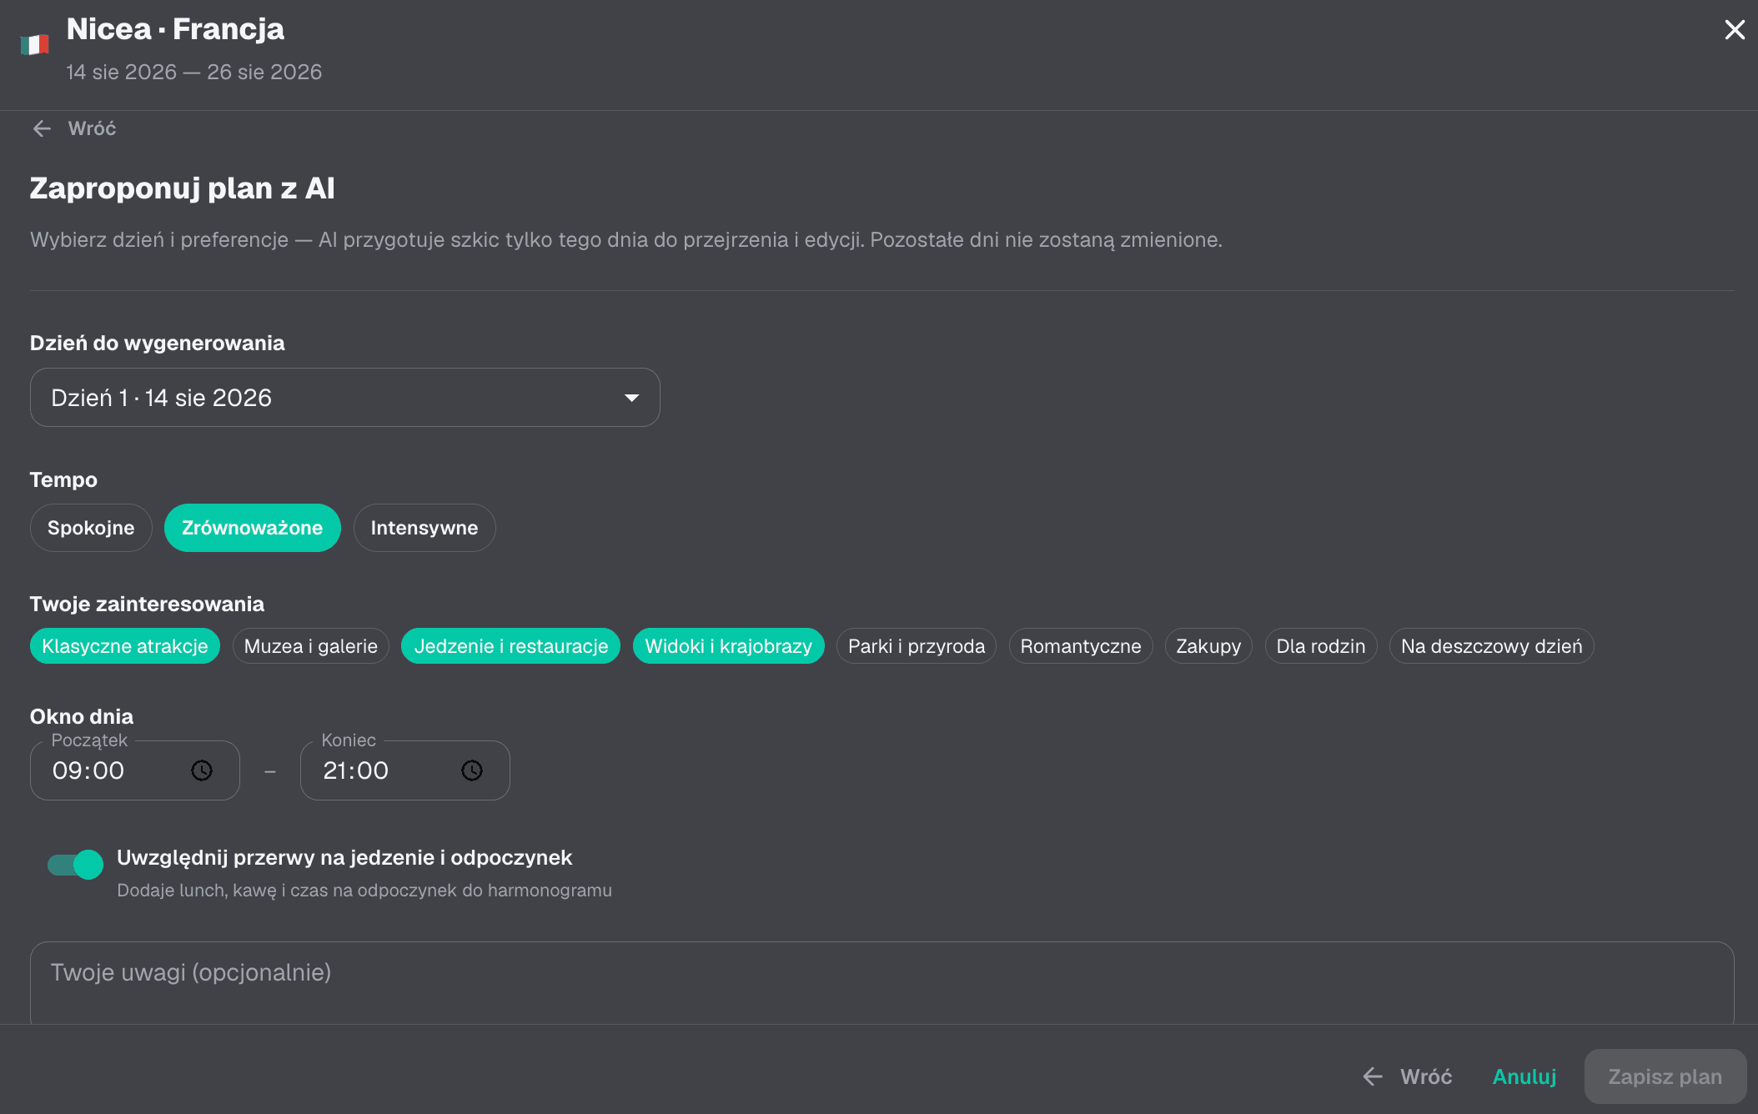Click the Anuluj button
This screenshot has width=1758, height=1114.
(x=1524, y=1076)
